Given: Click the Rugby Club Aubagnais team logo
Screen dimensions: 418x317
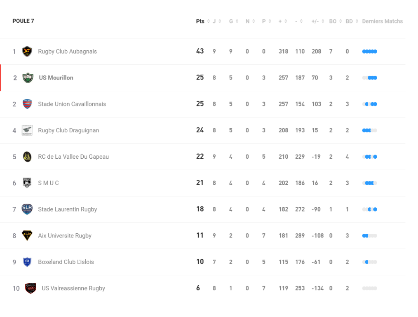Looking at the screenshot, I should (x=27, y=52).
